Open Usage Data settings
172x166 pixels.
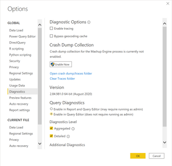click(17, 85)
